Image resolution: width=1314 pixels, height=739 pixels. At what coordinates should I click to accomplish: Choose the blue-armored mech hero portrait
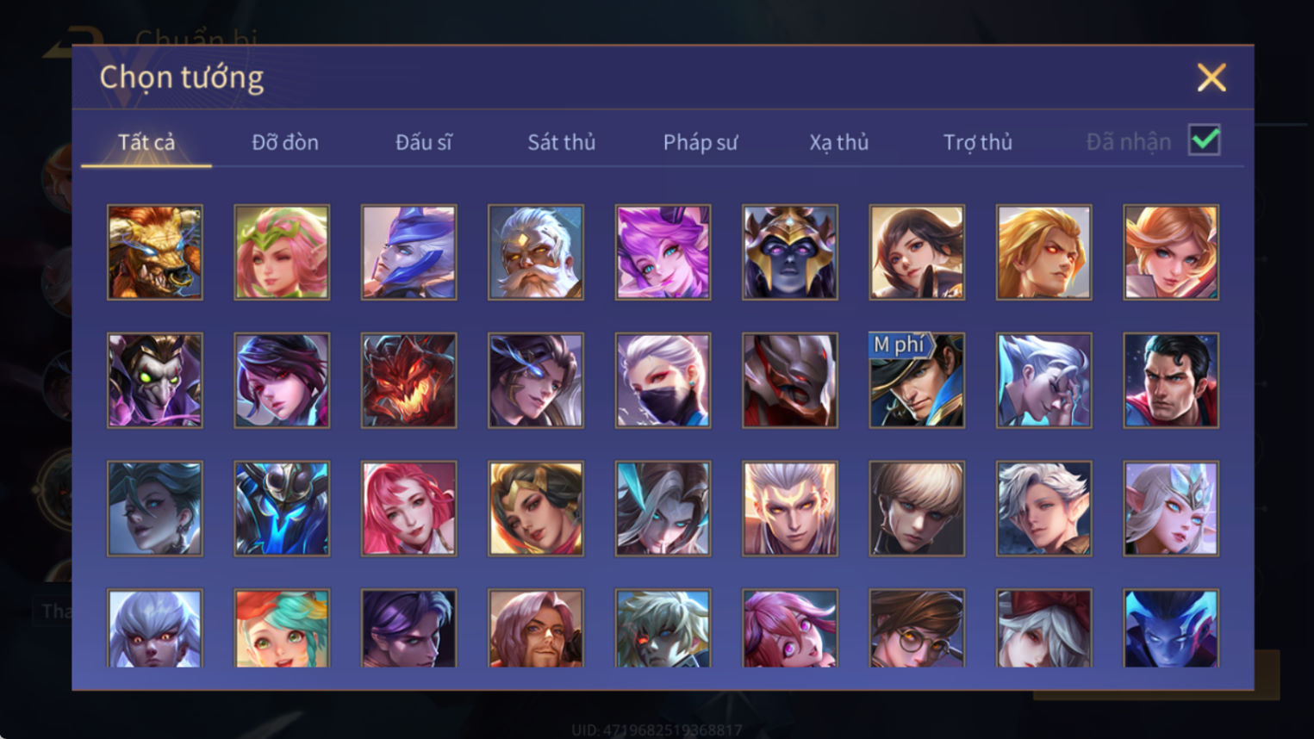point(282,508)
